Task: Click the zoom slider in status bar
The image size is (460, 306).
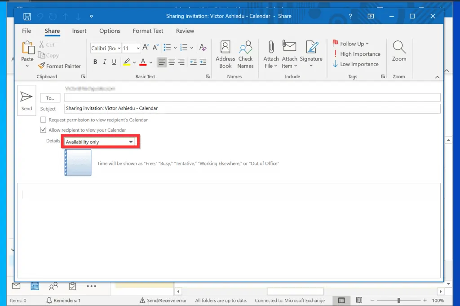Action: point(398,300)
